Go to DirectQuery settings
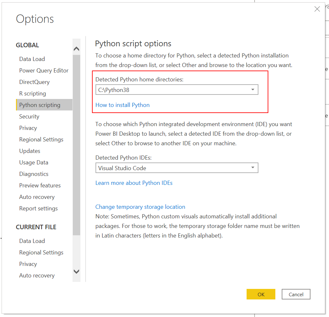Viewport: 329px width, 317px height. coord(34,82)
